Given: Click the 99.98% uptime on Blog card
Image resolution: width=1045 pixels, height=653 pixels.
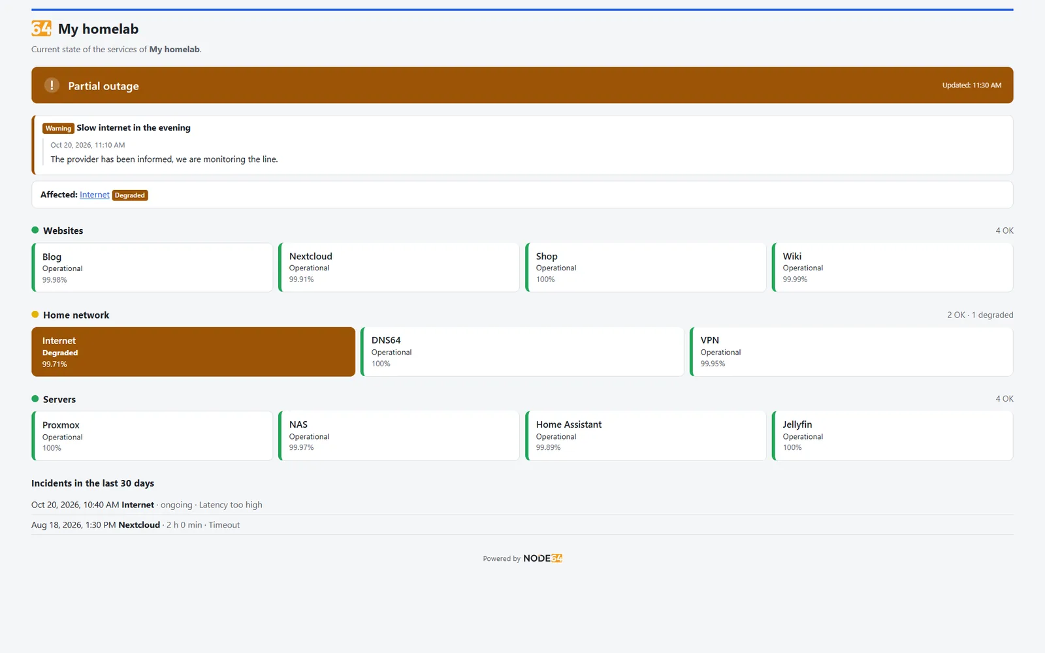Looking at the screenshot, I should coord(55,279).
